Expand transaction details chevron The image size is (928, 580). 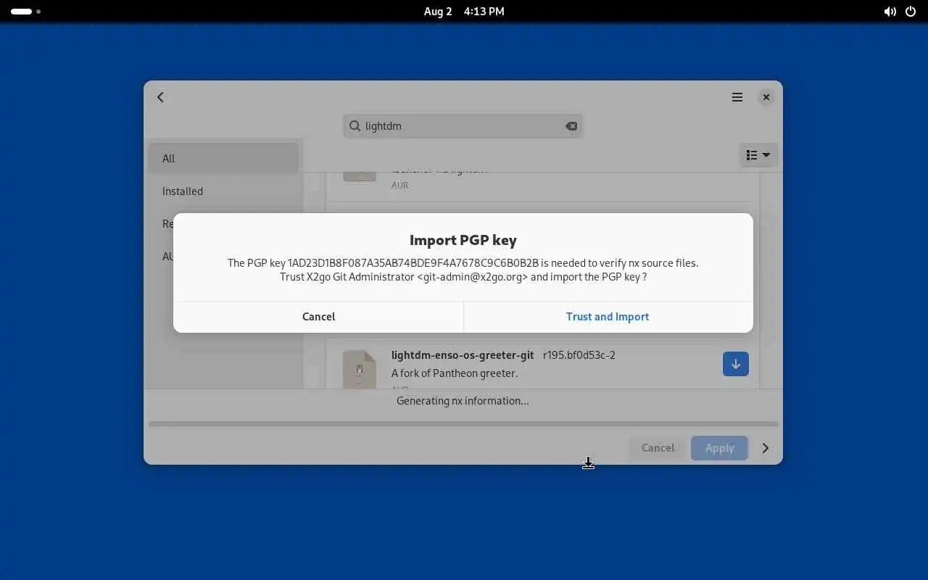click(x=766, y=448)
